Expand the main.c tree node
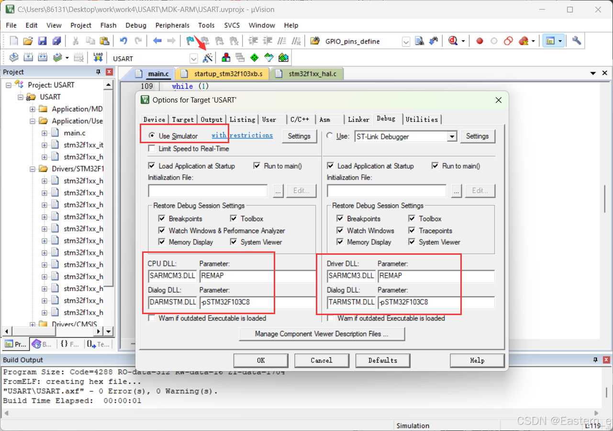 [45, 133]
